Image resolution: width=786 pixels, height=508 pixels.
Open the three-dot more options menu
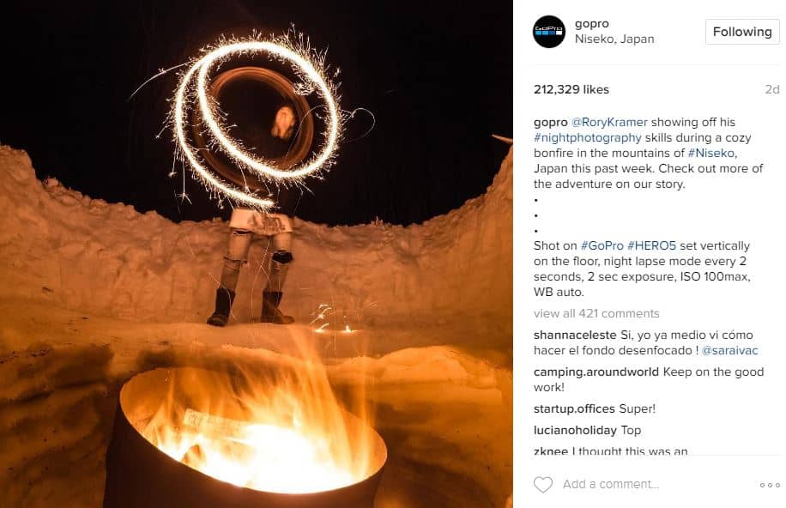pos(770,485)
